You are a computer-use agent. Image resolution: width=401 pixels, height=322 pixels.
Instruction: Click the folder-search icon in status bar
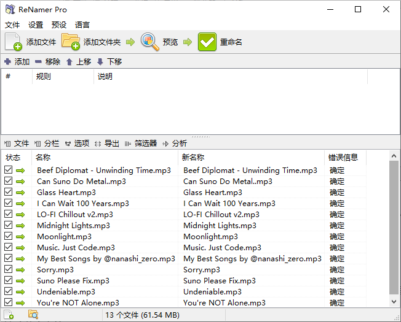33,315
